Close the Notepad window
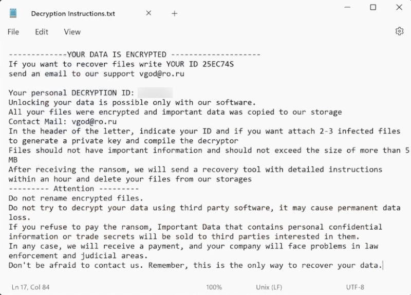 pos(400,7)
